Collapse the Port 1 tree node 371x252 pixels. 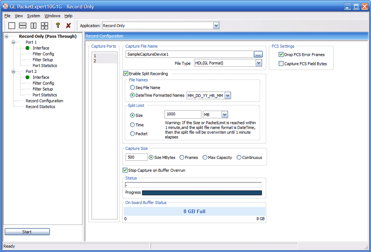click(x=14, y=42)
